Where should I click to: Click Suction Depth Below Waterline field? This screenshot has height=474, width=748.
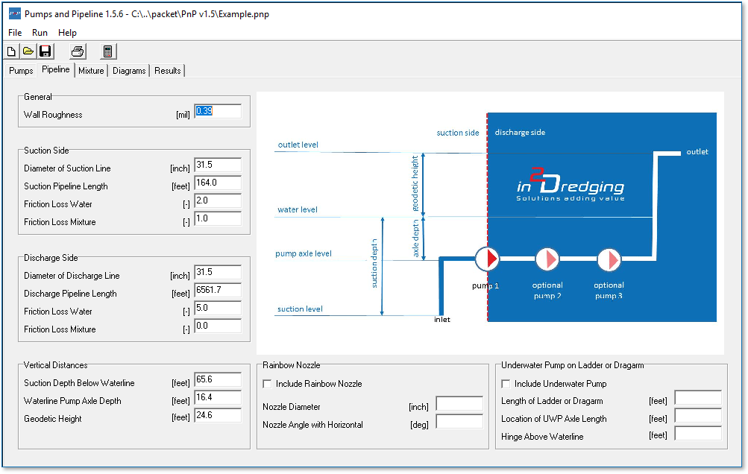click(x=218, y=379)
